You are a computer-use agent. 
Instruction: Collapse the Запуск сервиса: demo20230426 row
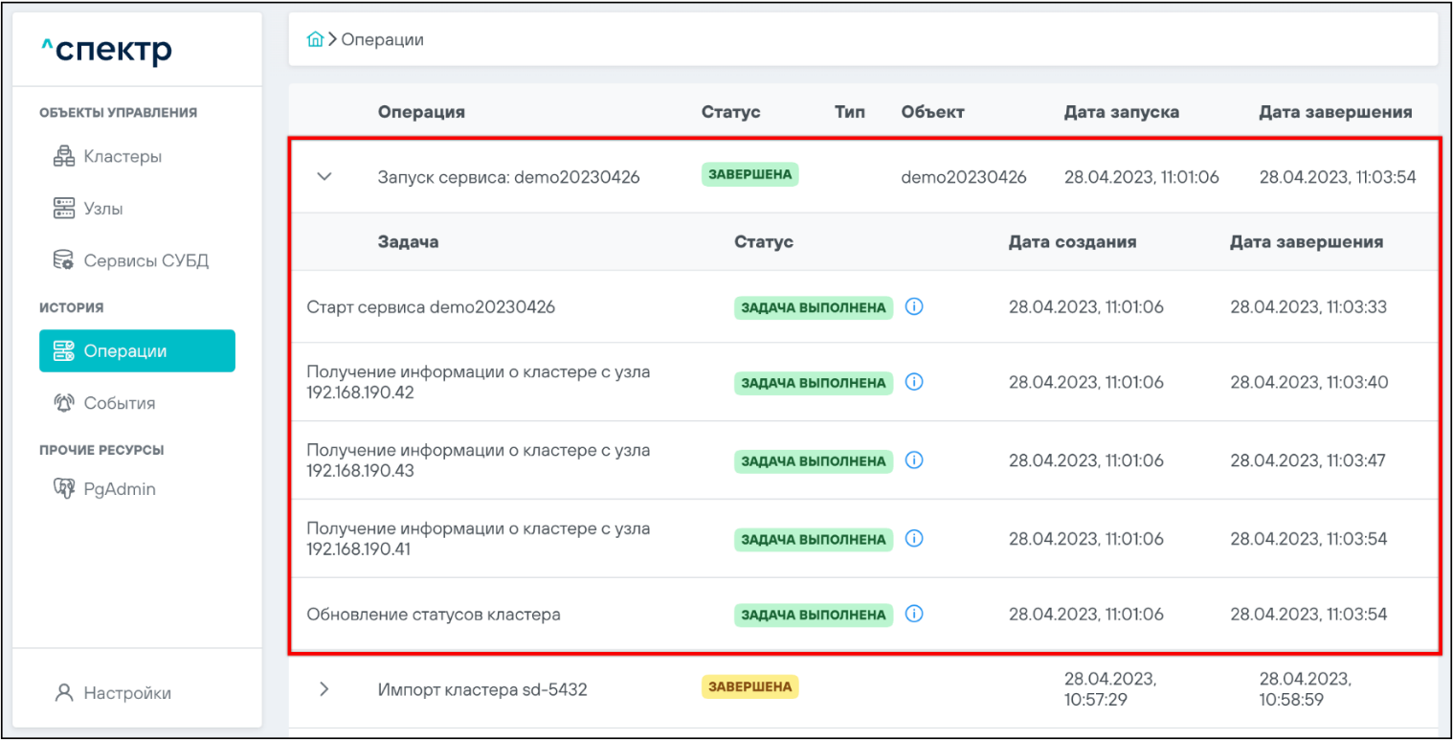click(x=324, y=177)
